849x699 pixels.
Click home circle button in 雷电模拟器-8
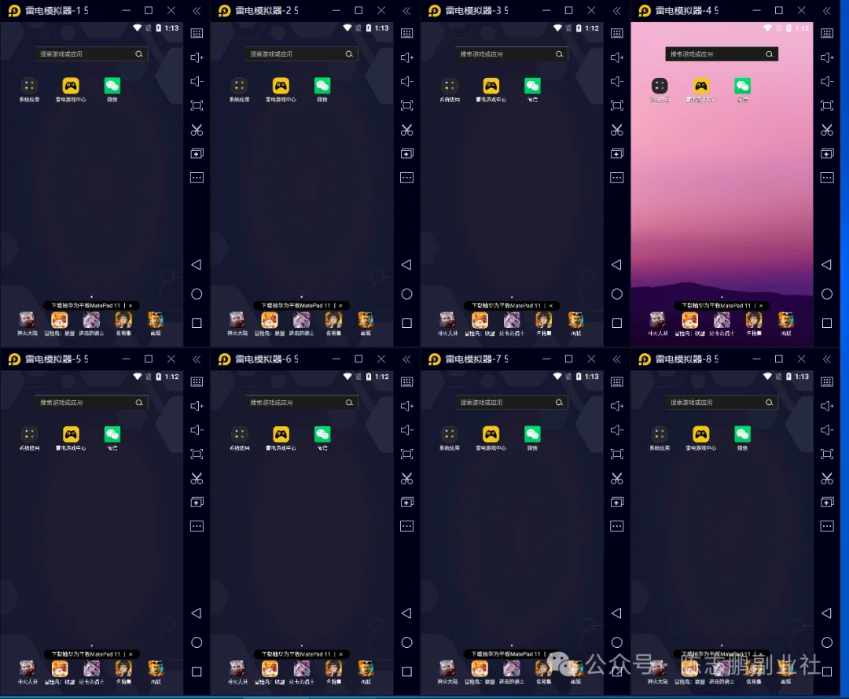827,642
